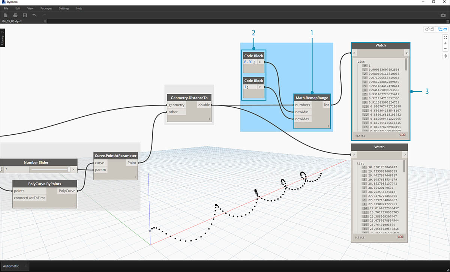This screenshot has height=272, width=450.
Task: Export workspace with the camera icon
Action: tap(443, 15)
